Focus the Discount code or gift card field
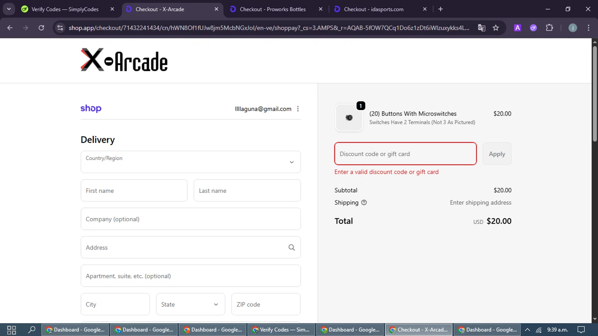The height and width of the screenshot is (336, 598). (405, 153)
